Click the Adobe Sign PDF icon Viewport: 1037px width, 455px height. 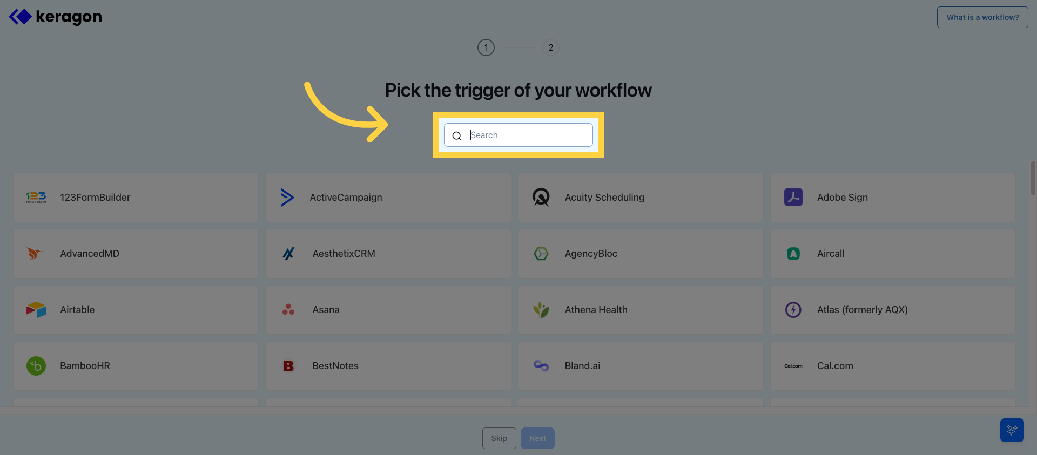coord(793,197)
